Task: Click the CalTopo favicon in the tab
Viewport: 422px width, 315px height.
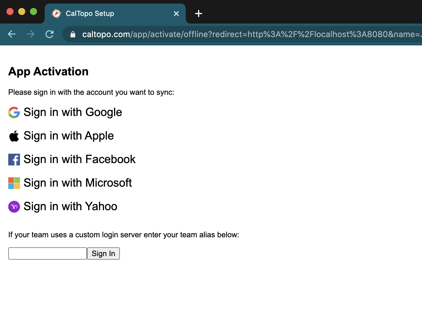Action: [56, 14]
